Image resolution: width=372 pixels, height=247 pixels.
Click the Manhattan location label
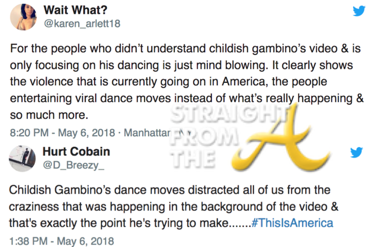point(146,132)
